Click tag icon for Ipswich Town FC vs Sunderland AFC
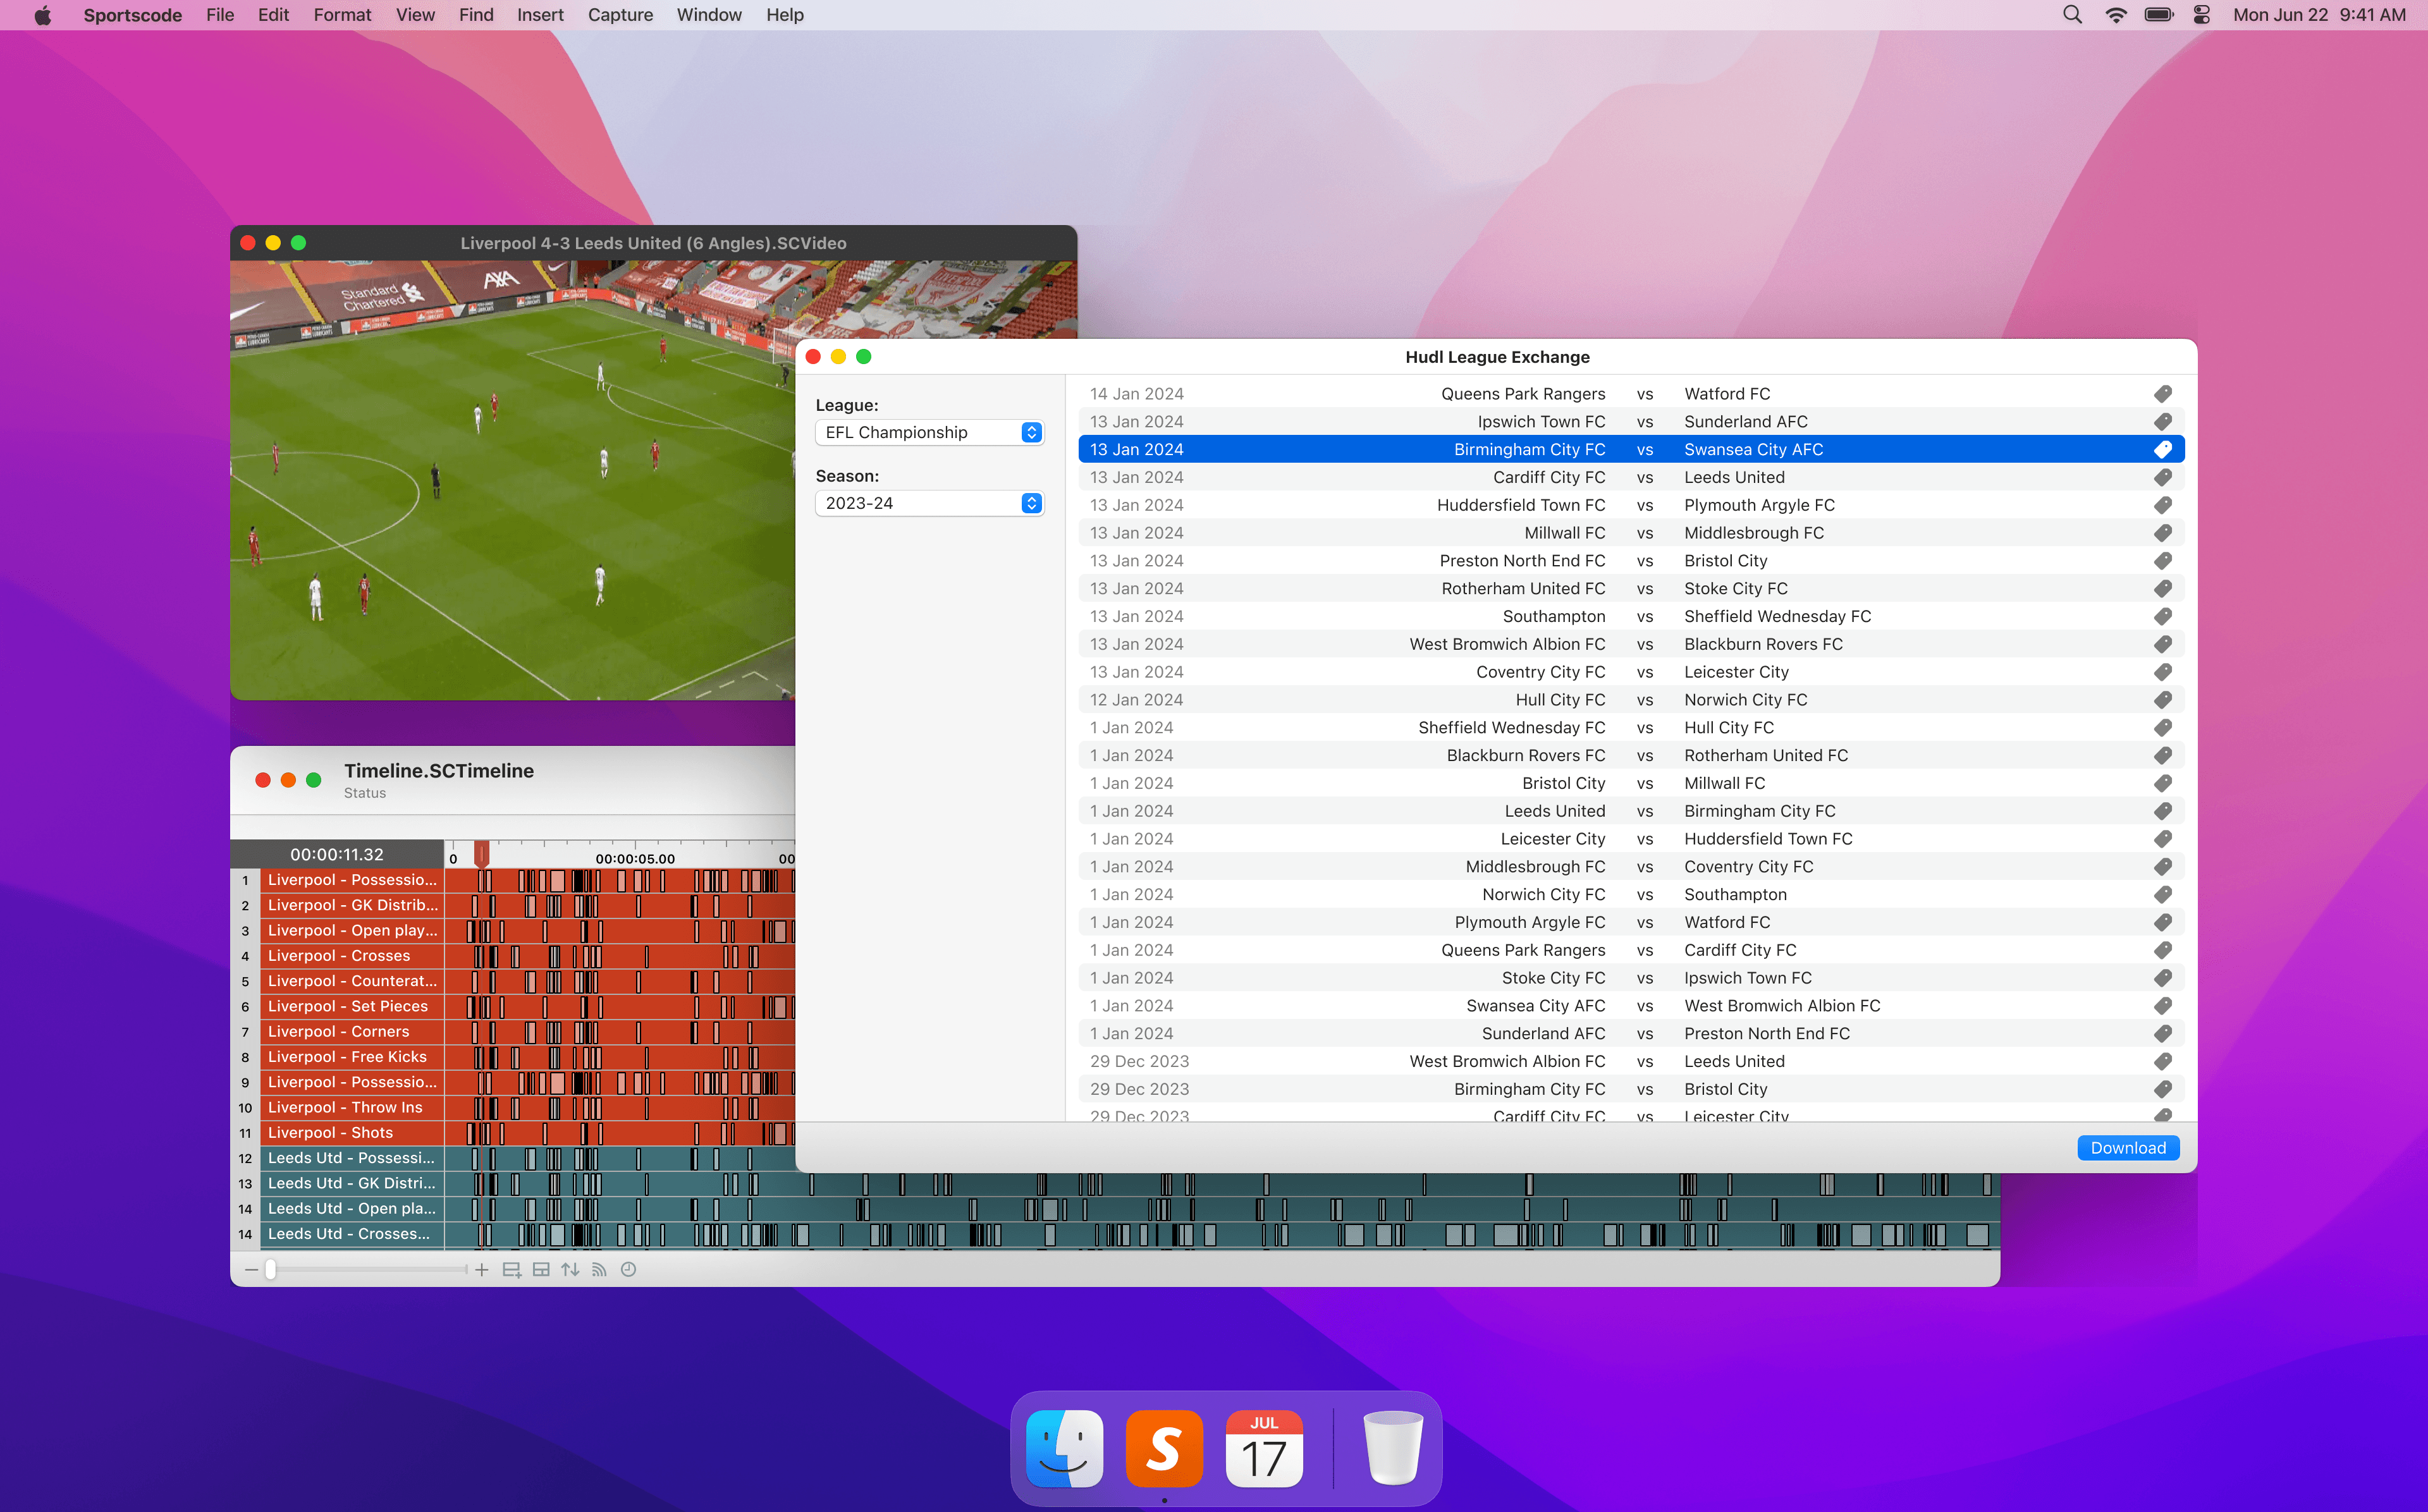Image resolution: width=2428 pixels, height=1512 pixels. pyautogui.click(x=2162, y=422)
